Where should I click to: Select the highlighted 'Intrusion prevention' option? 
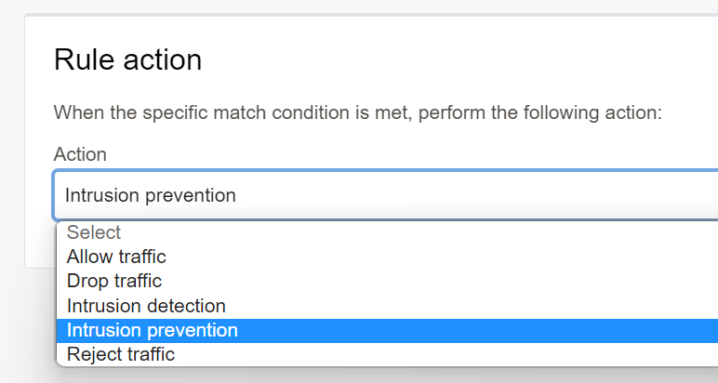[153, 330]
